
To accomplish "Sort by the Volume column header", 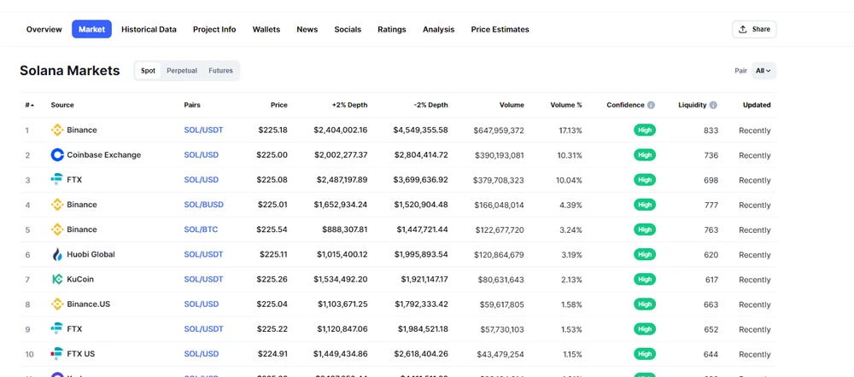I will click(512, 105).
